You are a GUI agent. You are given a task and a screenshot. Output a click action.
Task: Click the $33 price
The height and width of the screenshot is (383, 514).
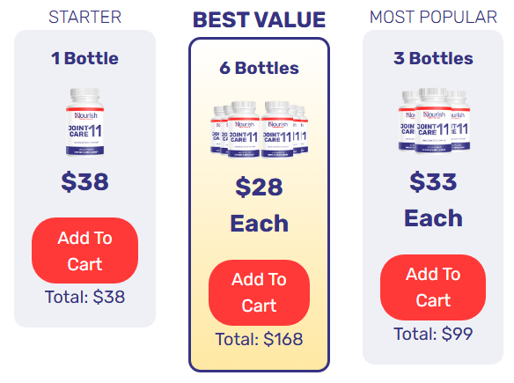433,181
